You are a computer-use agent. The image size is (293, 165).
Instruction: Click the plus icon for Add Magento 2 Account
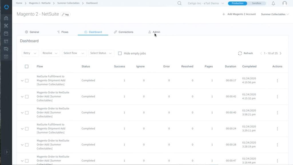(224, 14)
